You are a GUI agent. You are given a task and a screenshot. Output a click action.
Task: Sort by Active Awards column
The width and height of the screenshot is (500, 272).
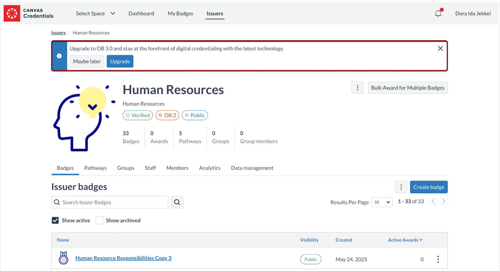[x=405, y=240]
